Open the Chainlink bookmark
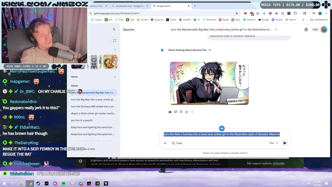The image size is (332, 187). pos(249,20)
